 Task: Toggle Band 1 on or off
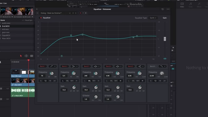[43, 66]
